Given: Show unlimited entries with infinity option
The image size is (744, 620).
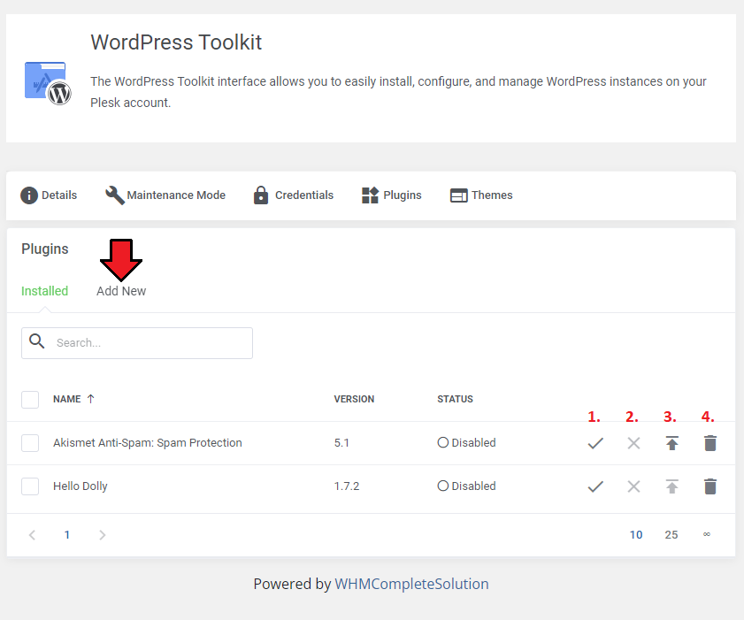Looking at the screenshot, I should point(707,534).
